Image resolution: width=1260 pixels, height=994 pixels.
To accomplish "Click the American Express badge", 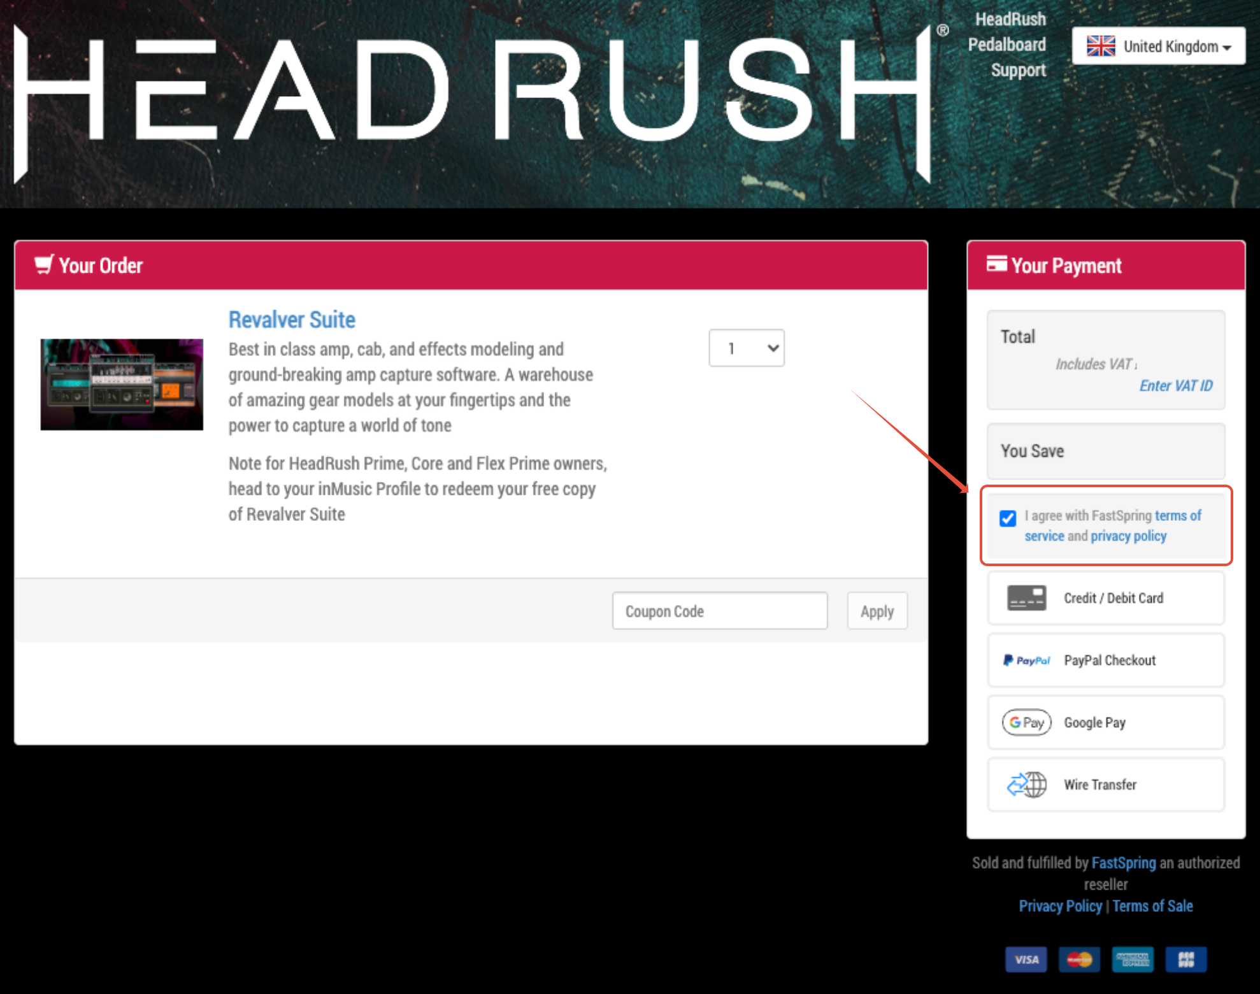I will point(1133,959).
